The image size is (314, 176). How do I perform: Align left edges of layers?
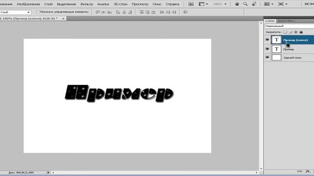click(118, 12)
